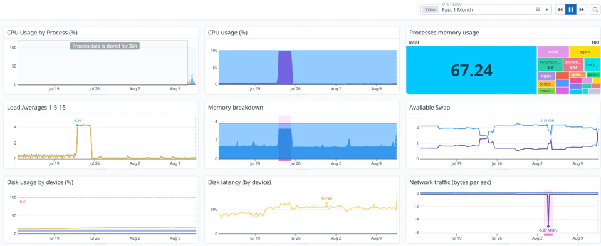Click the -5.07 MiB/s network dip marker
Image resolution: width=601 pixels, height=246 pixels.
pyautogui.click(x=548, y=227)
